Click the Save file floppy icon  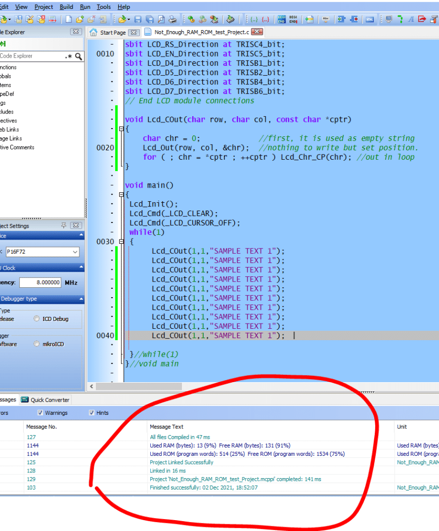click(138, 19)
